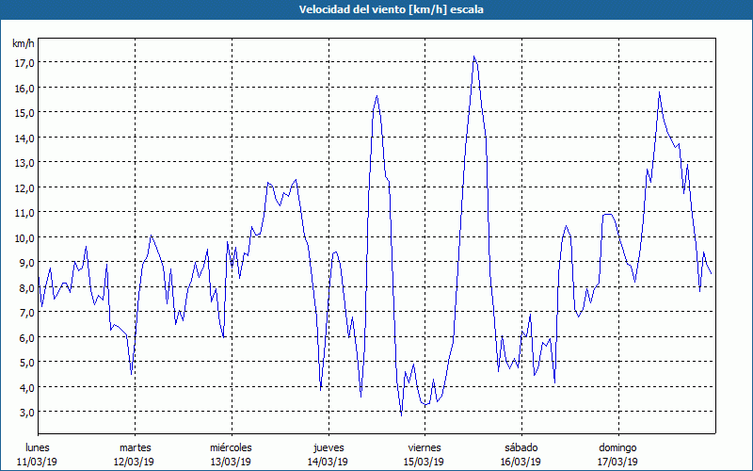753x471 pixels.
Task: Click the 15,0 y-axis value
Action: tap(24, 112)
